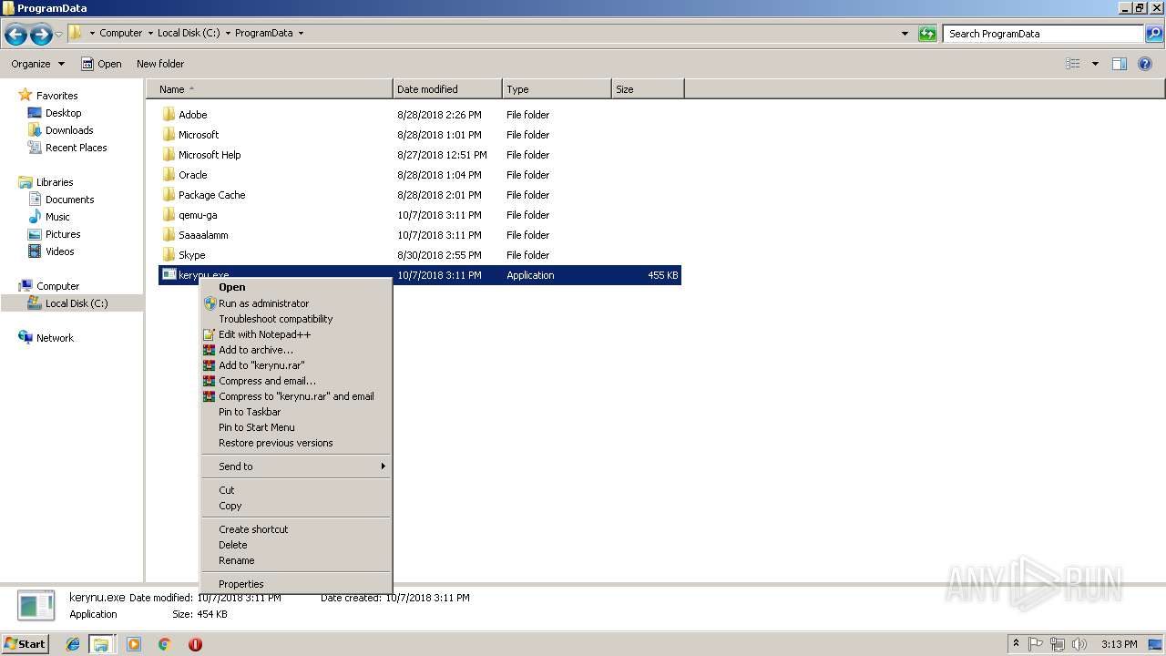Click the shield icon for Run as administrator
The image size is (1166, 656).
pyautogui.click(x=210, y=303)
